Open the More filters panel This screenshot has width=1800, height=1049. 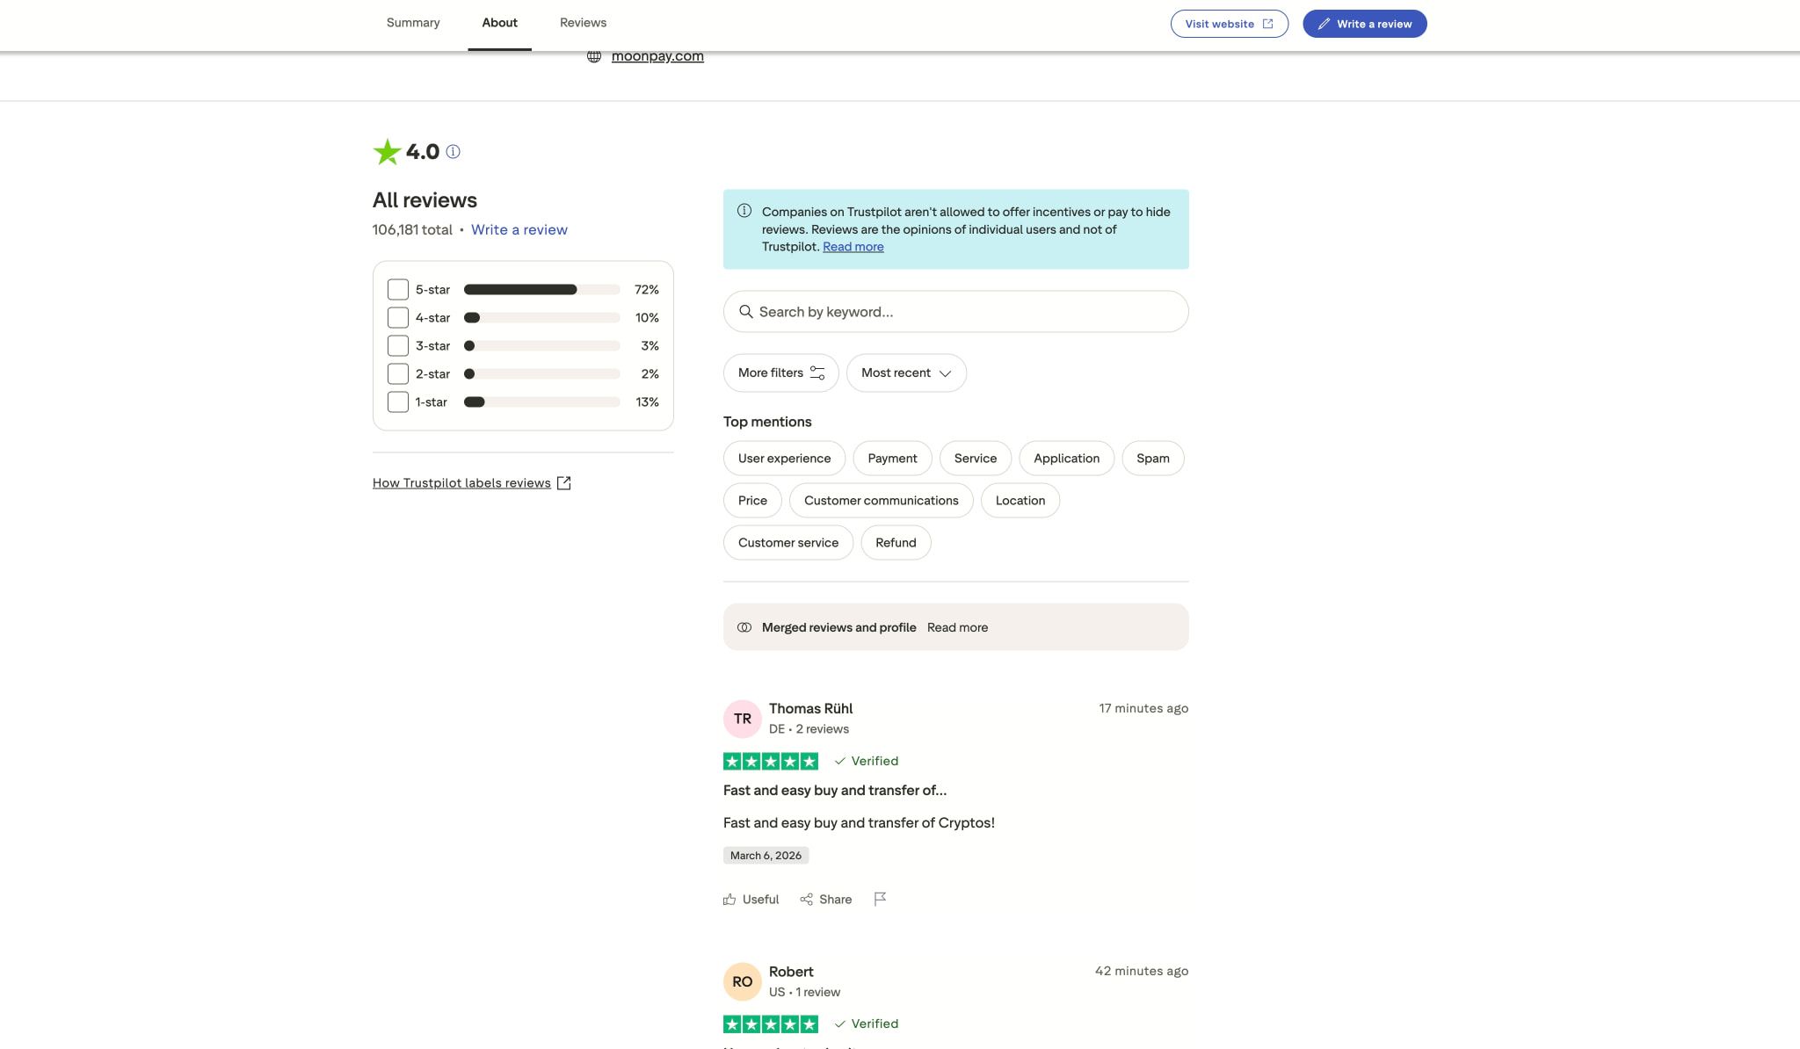pos(781,373)
